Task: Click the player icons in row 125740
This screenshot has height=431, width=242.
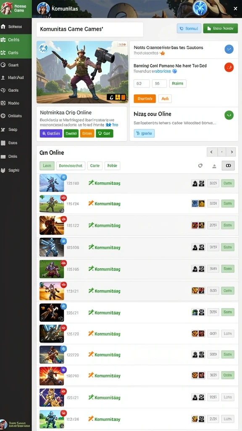Action: pos(198,183)
